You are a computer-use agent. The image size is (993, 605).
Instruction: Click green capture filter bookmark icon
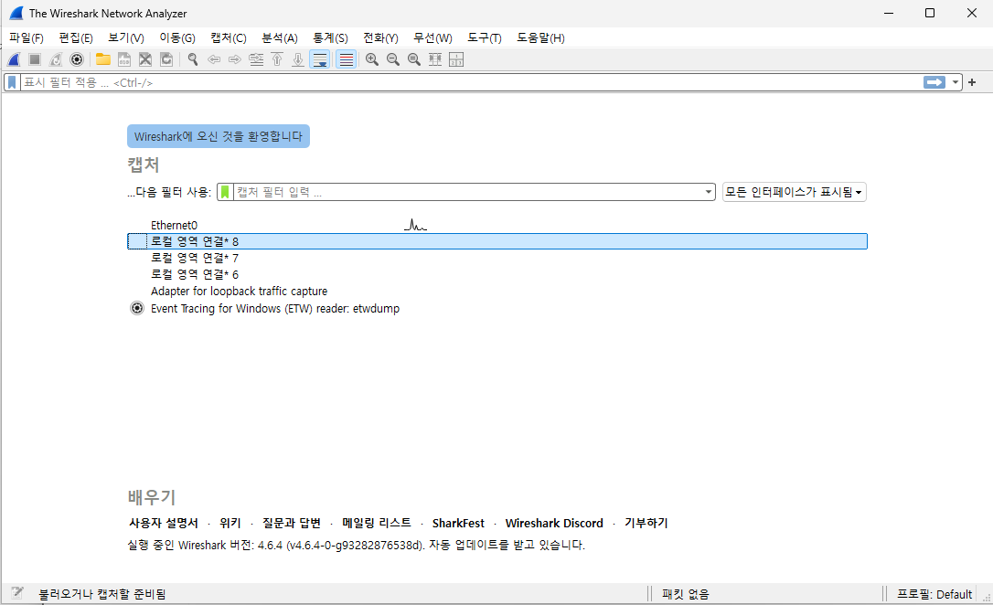point(225,192)
